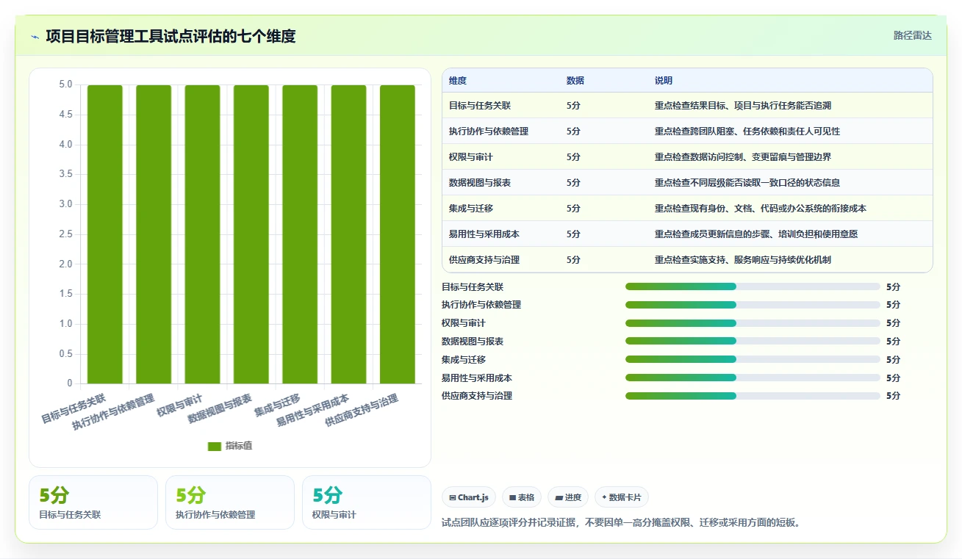The width and height of the screenshot is (962, 559).
Task: Select the 数据卡片 chip
Action: [622, 497]
